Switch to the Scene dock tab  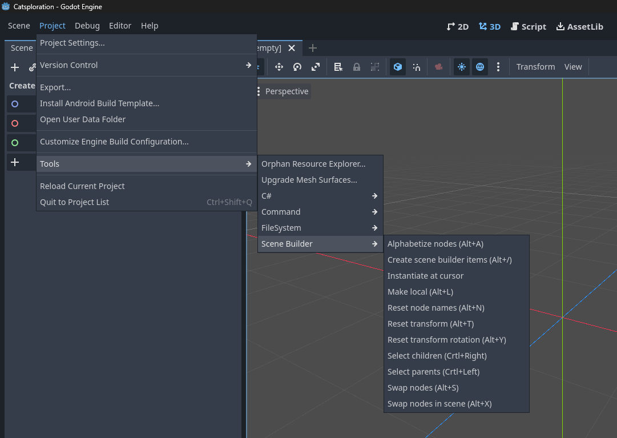click(x=22, y=48)
